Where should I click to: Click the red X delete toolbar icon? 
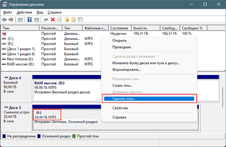[53, 20]
